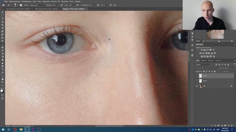Click the Navigator preview thumbnail
This screenshot has width=236, height=132.
point(215,34)
